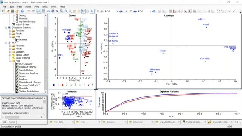Click the highlighted sample grouping toolbar icon

tap(83, 11)
